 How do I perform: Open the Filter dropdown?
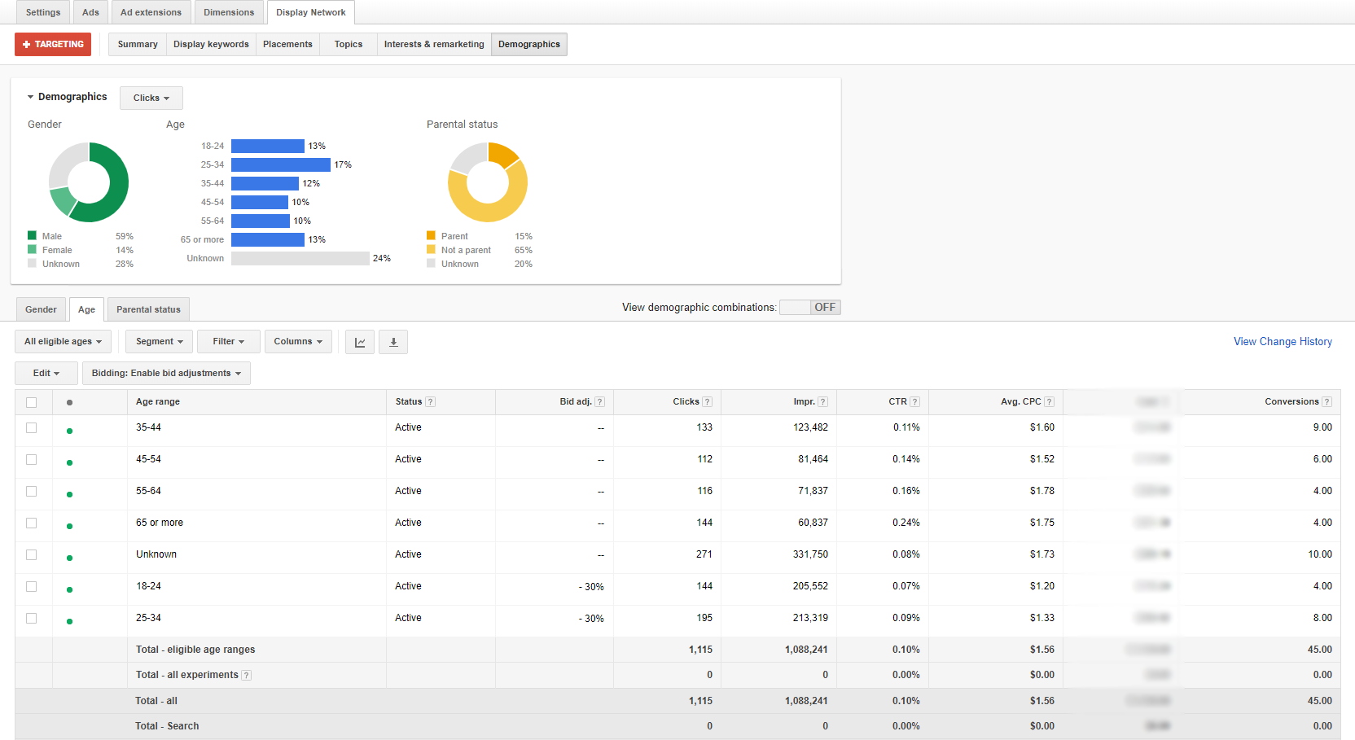pyautogui.click(x=229, y=342)
